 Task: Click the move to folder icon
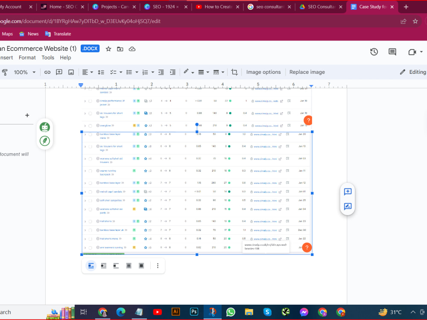pos(120,49)
